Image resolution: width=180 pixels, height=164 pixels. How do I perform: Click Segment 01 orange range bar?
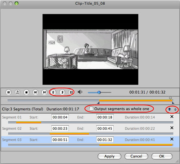tap(29, 122)
